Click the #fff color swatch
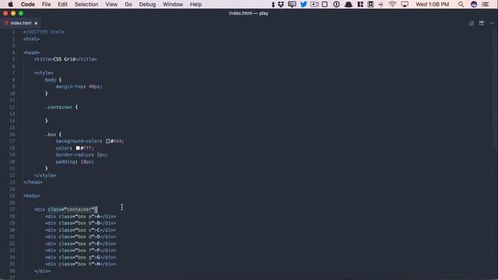 tap(78, 148)
